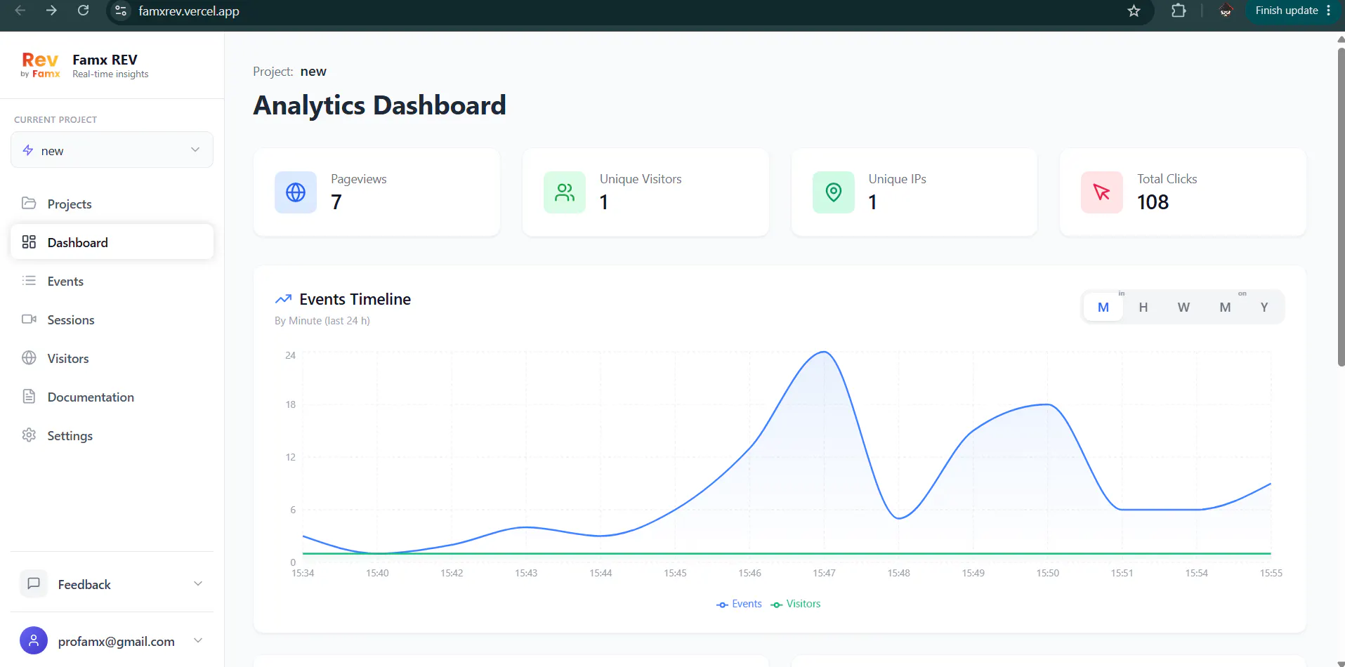
Task: Click the 24 value on the y-axis
Action: tap(290, 355)
